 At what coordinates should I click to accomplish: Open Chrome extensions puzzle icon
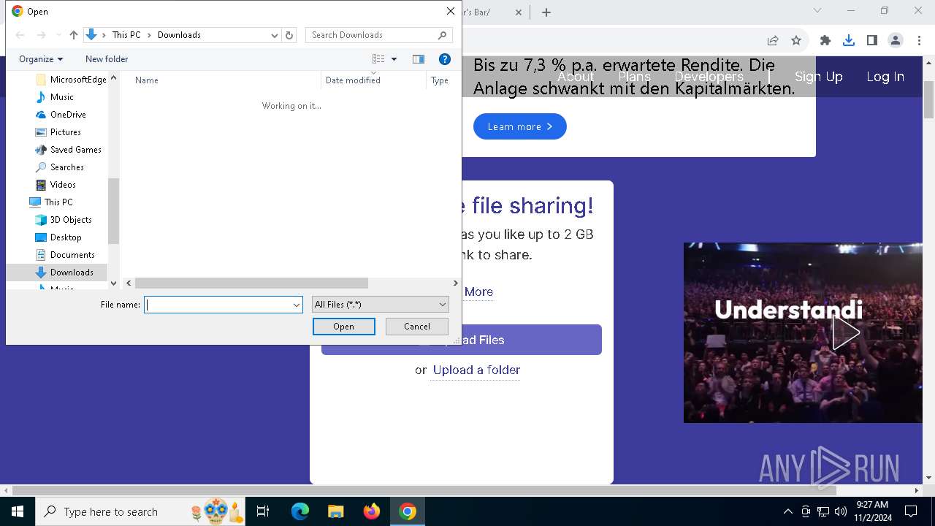(825, 41)
